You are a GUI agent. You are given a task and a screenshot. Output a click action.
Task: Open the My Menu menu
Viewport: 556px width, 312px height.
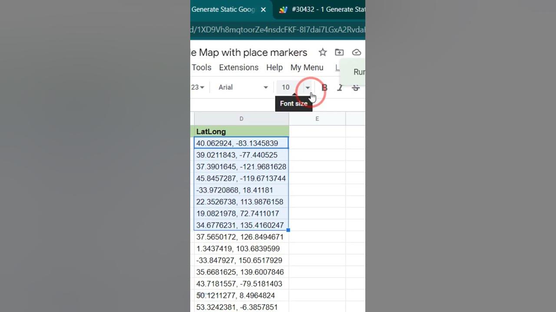click(x=307, y=68)
